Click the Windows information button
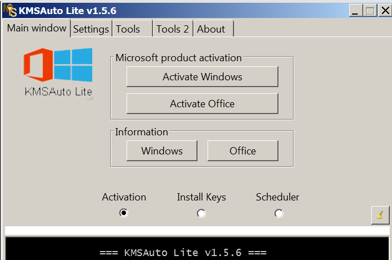 click(x=162, y=150)
